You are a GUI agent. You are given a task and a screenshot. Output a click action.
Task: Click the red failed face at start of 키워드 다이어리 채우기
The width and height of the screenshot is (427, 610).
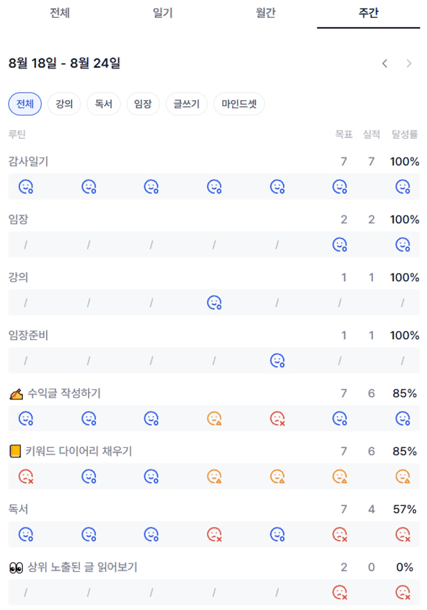(26, 477)
